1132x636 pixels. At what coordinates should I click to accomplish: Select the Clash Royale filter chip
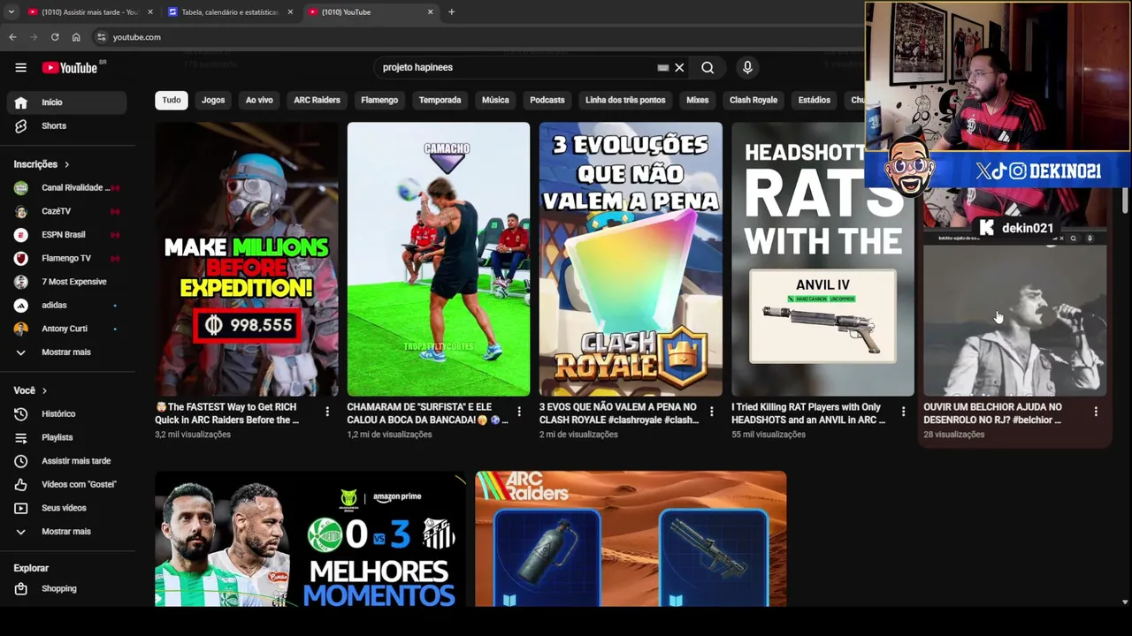pos(753,100)
